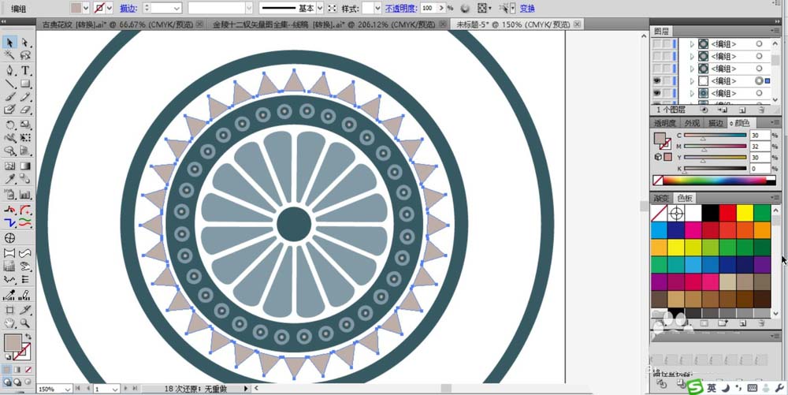This screenshot has width=788, height=395.
Task: Select the Rotate tool
Action: click(x=10, y=125)
